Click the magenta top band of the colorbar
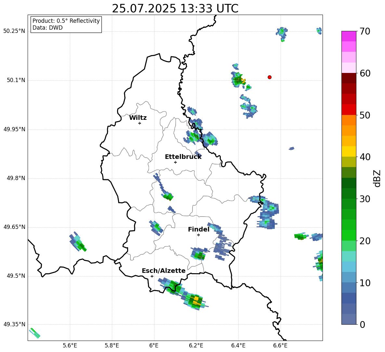385x352 pixels. click(x=349, y=36)
